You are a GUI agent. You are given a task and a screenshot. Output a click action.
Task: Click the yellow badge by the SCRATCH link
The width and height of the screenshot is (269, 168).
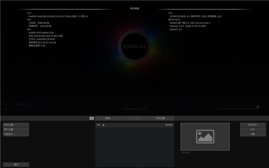click(x=258, y=107)
